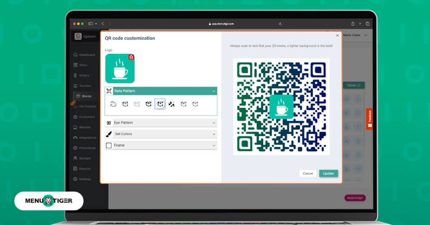Click the Uptown restaurant logo

(x=78, y=36)
